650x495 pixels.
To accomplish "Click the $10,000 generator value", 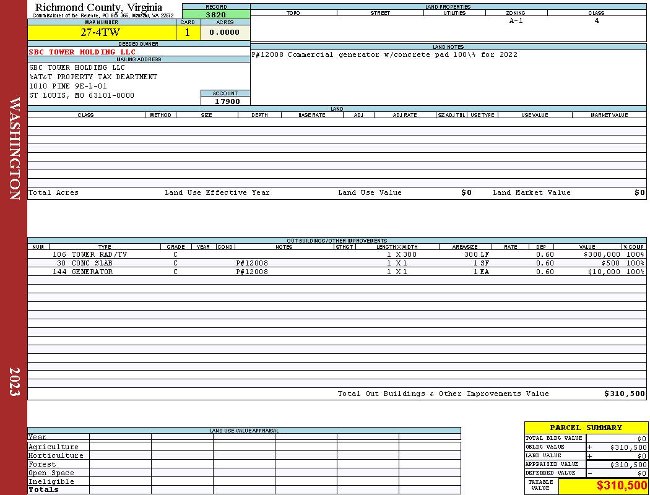I will [604, 272].
